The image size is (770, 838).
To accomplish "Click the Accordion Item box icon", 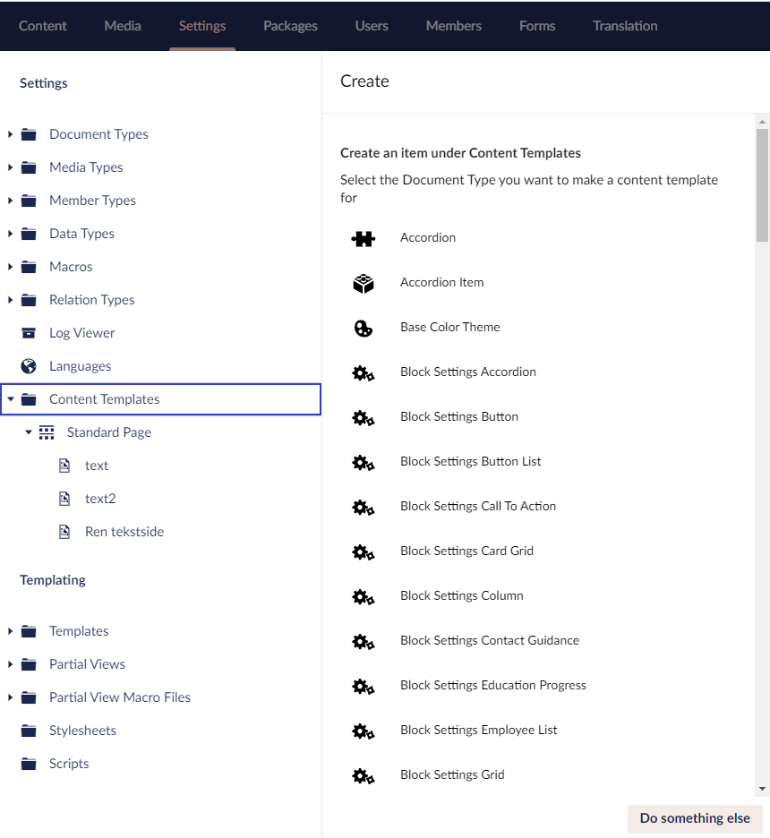I will 364,283.
